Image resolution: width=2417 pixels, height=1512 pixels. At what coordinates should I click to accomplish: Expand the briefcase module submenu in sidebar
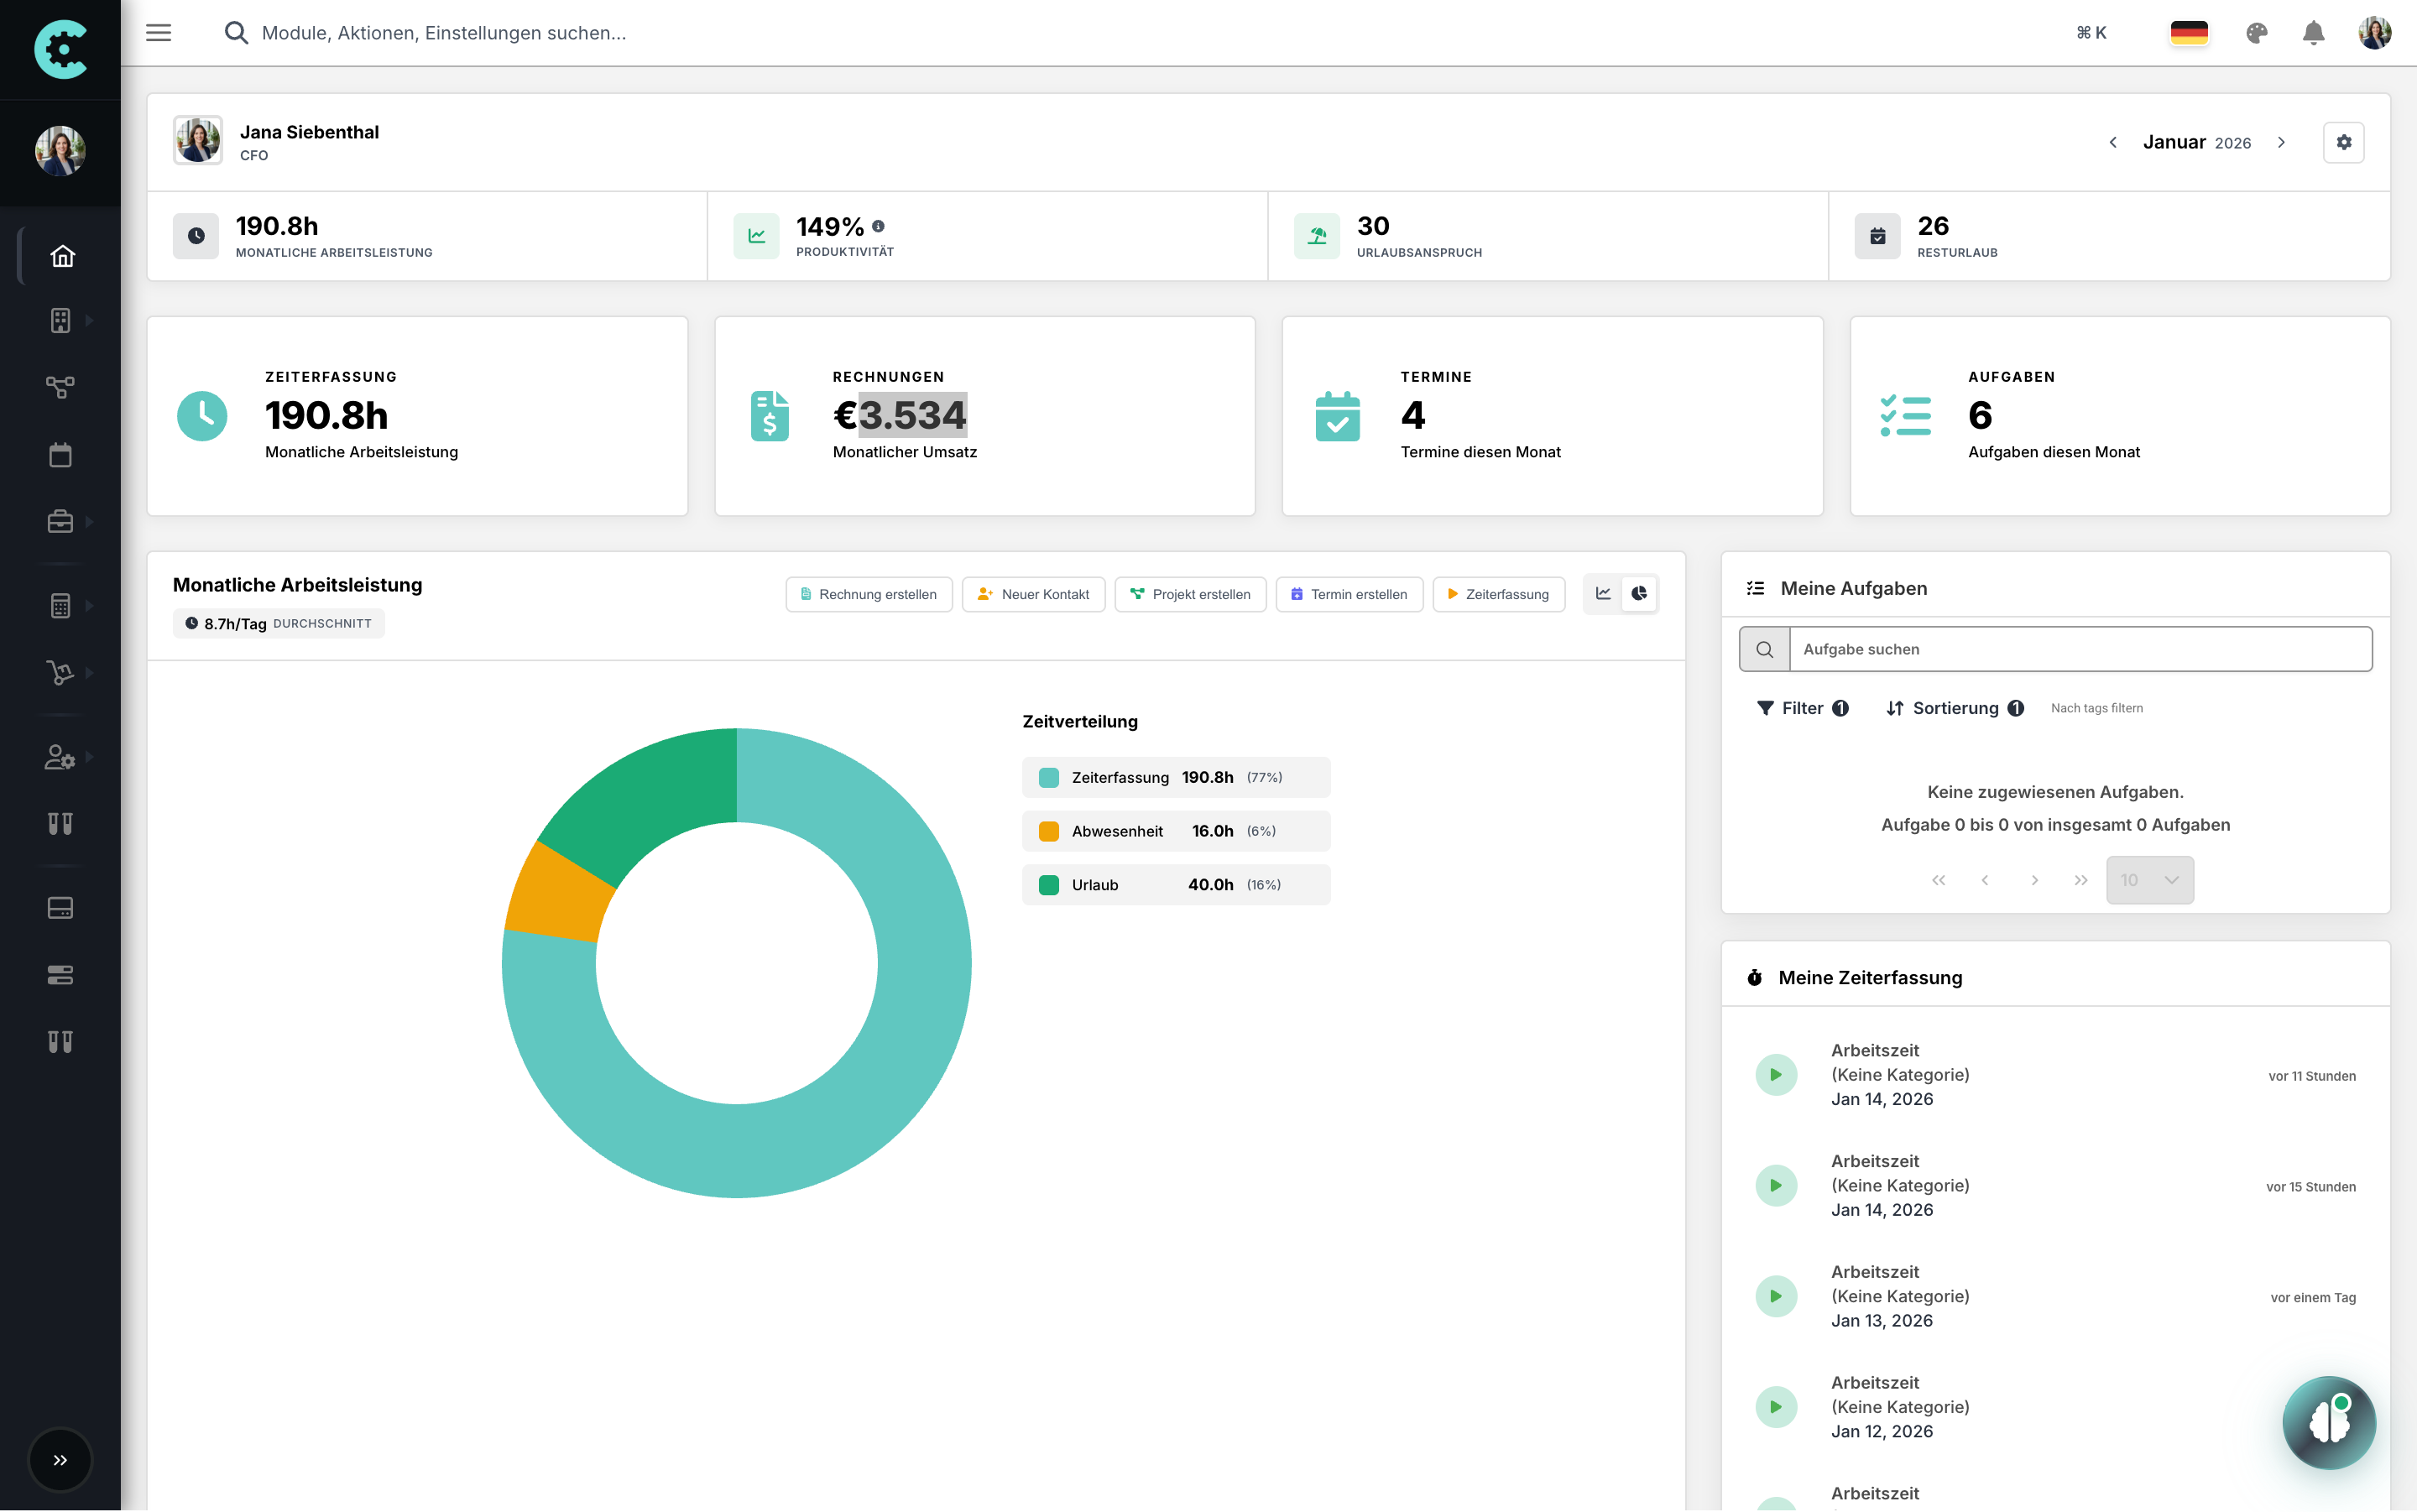[88, 521]
